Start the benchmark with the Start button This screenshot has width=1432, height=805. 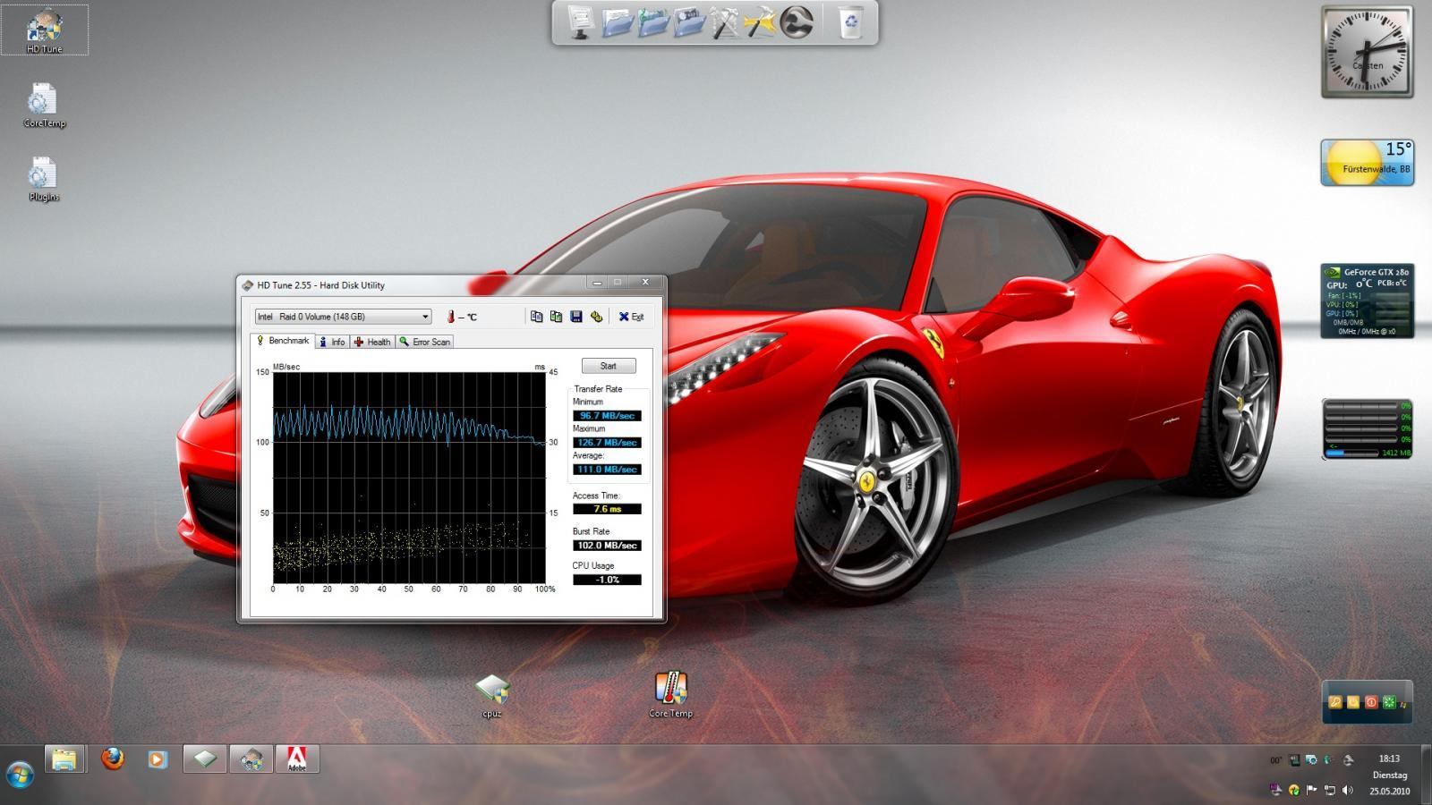coord(609,366)
